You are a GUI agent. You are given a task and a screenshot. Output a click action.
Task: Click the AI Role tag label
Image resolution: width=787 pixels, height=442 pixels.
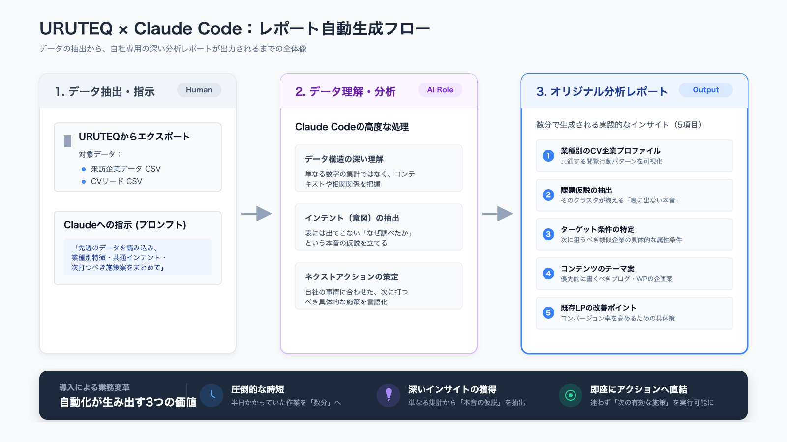tap(440, 90)
